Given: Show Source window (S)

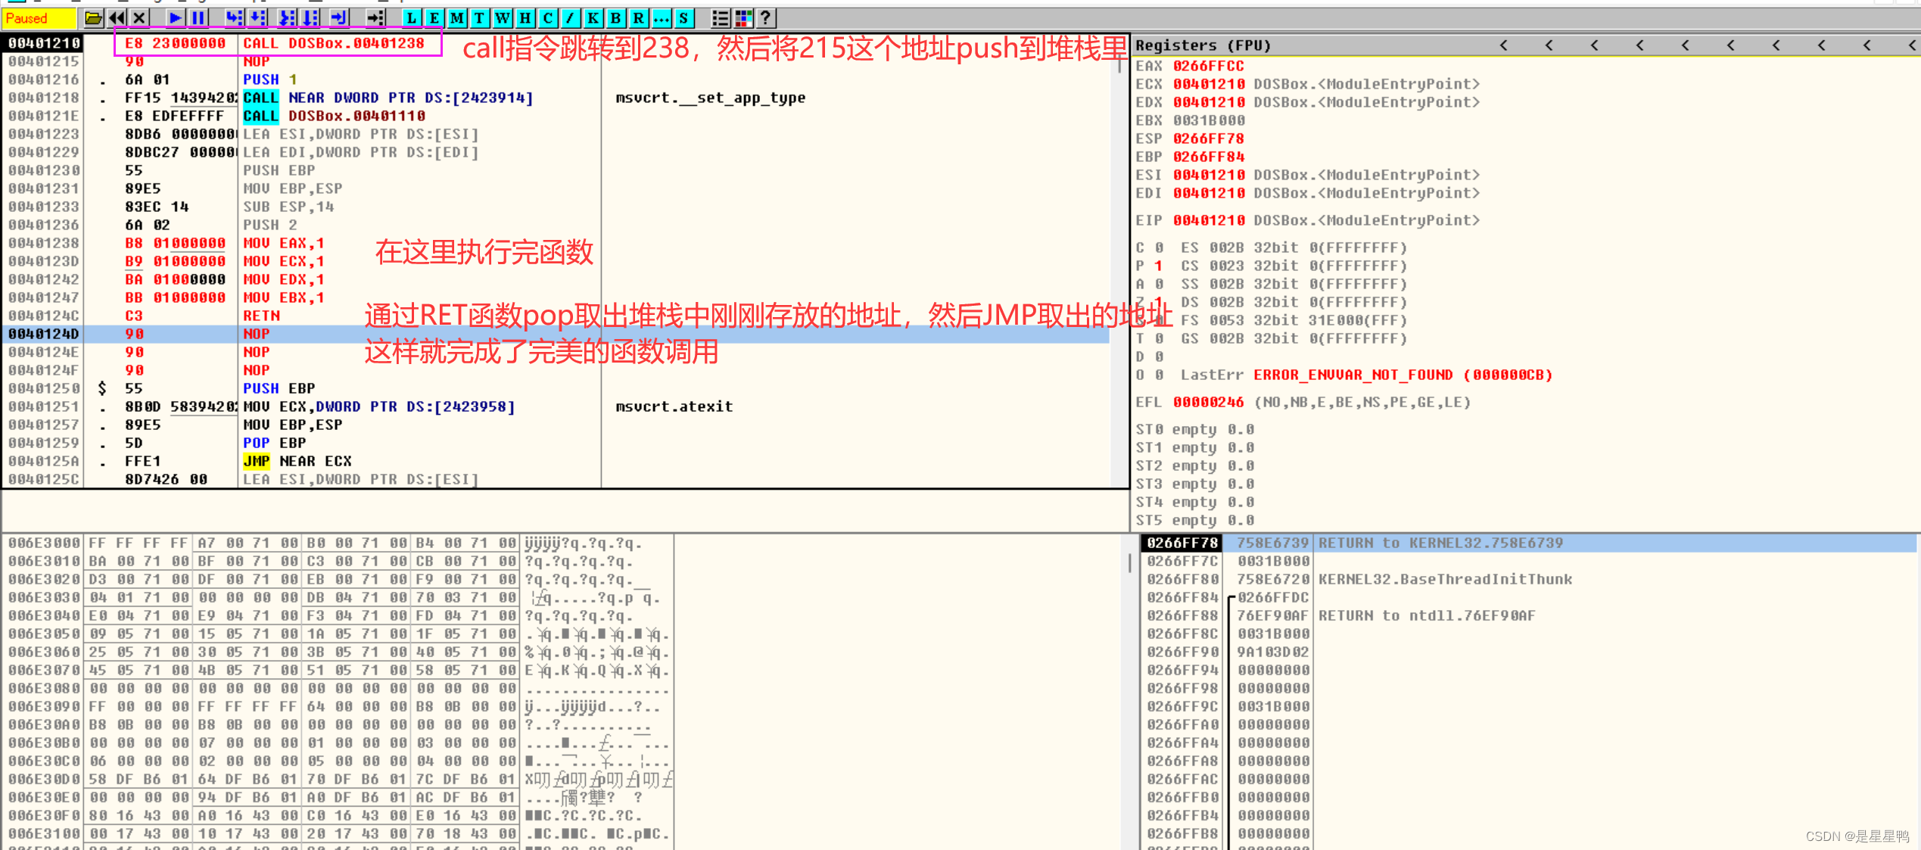Looking at the screenshot, I should click(683, 17).
